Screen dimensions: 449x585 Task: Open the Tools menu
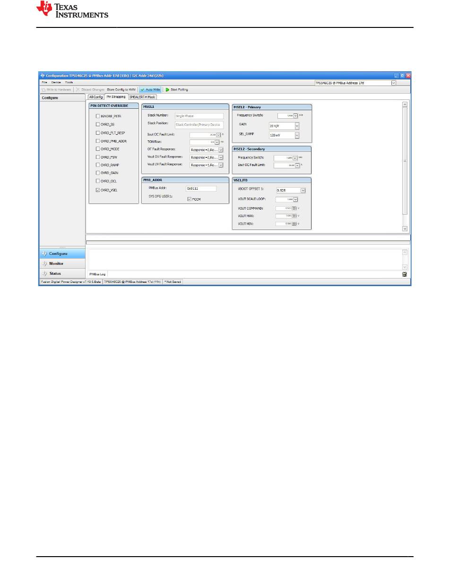point(69,82)
